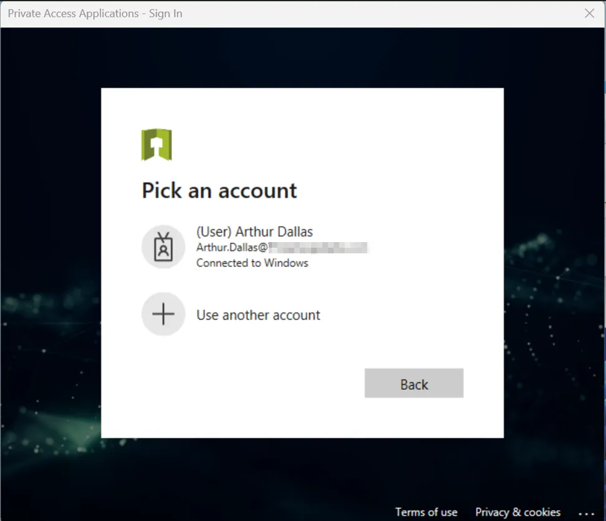
Task: Click the plus icon for another account
Action: tap(163, 314)
